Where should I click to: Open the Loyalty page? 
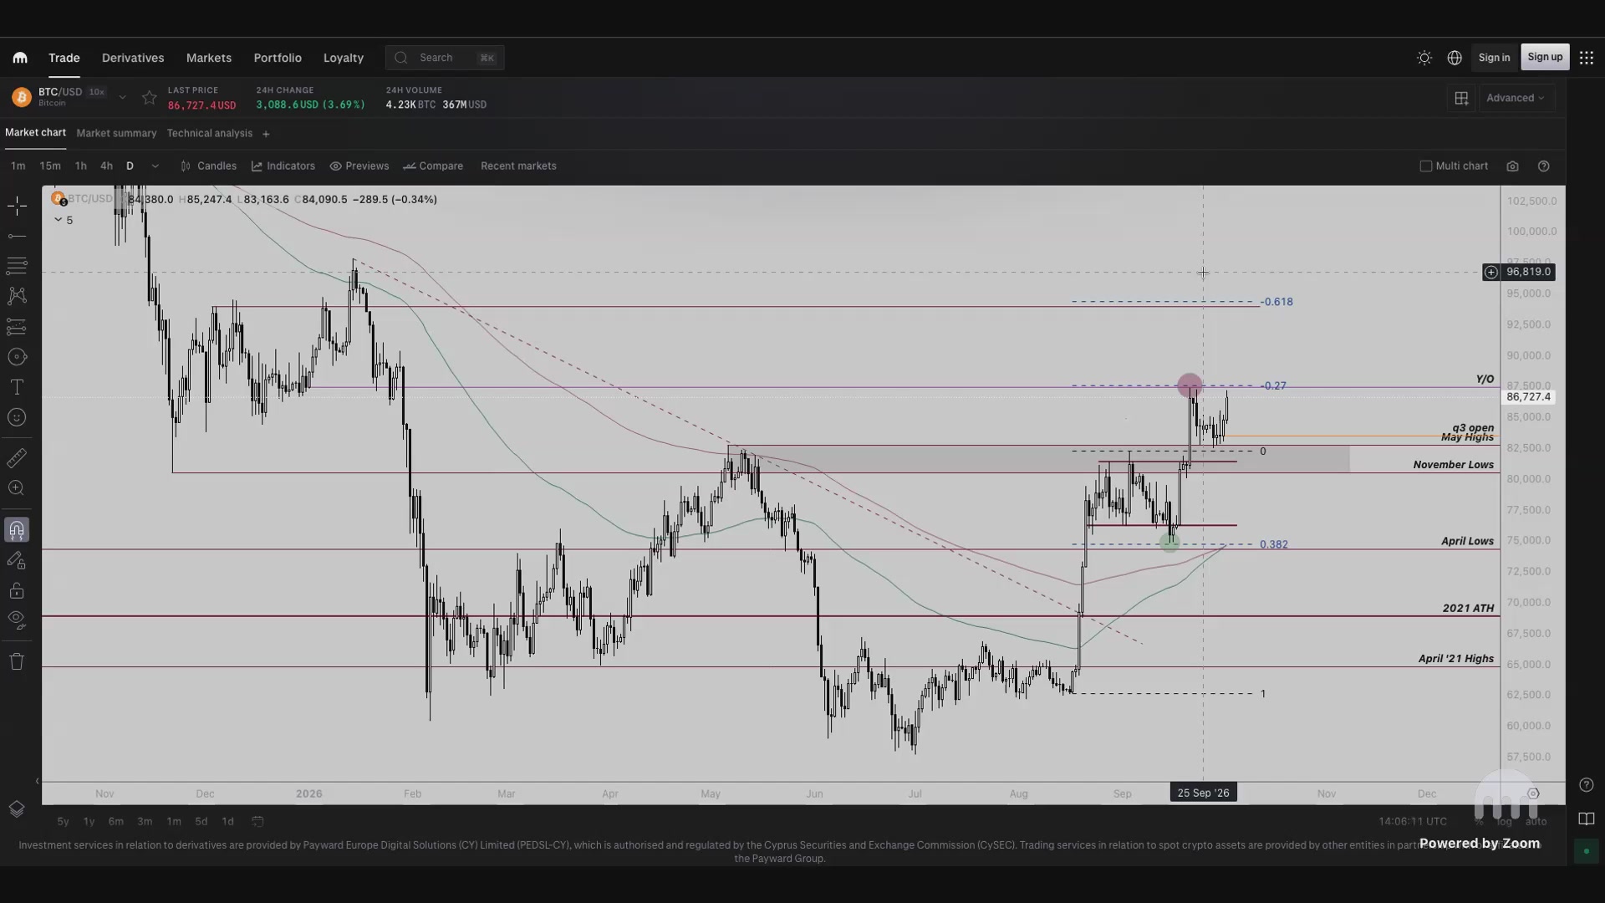tap(344, 58)
